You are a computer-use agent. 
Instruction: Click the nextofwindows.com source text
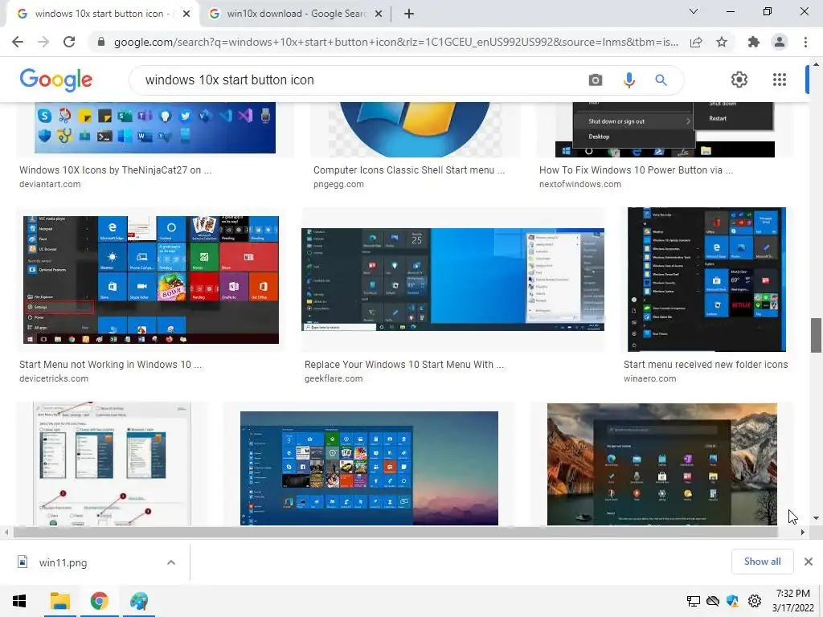click(x=580, y=184)
